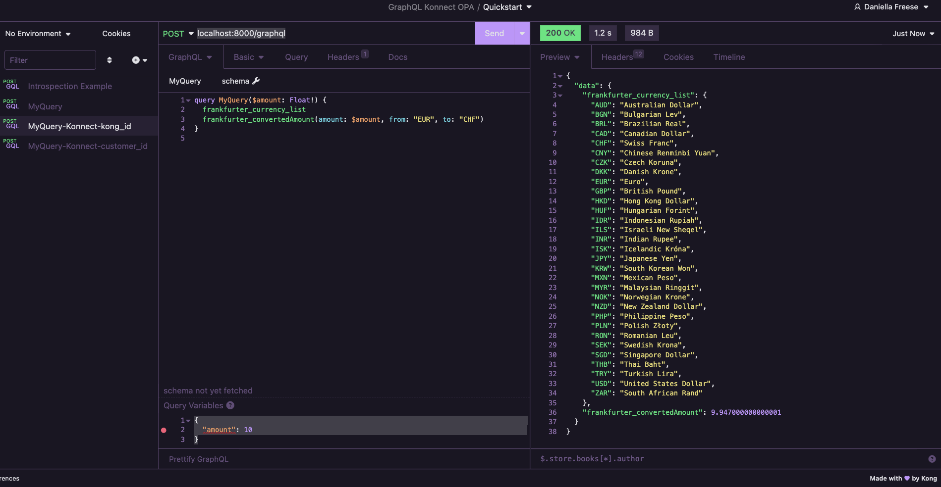Click the red error marker on line 2
The image size is (941, 487).
point(164,430)
